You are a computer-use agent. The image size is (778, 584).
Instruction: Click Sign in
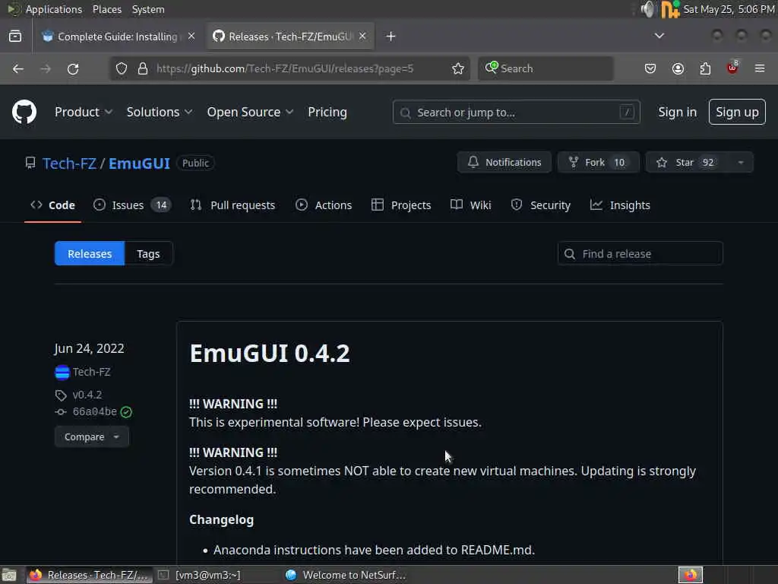pyautogui.click(x=677, y=113)
